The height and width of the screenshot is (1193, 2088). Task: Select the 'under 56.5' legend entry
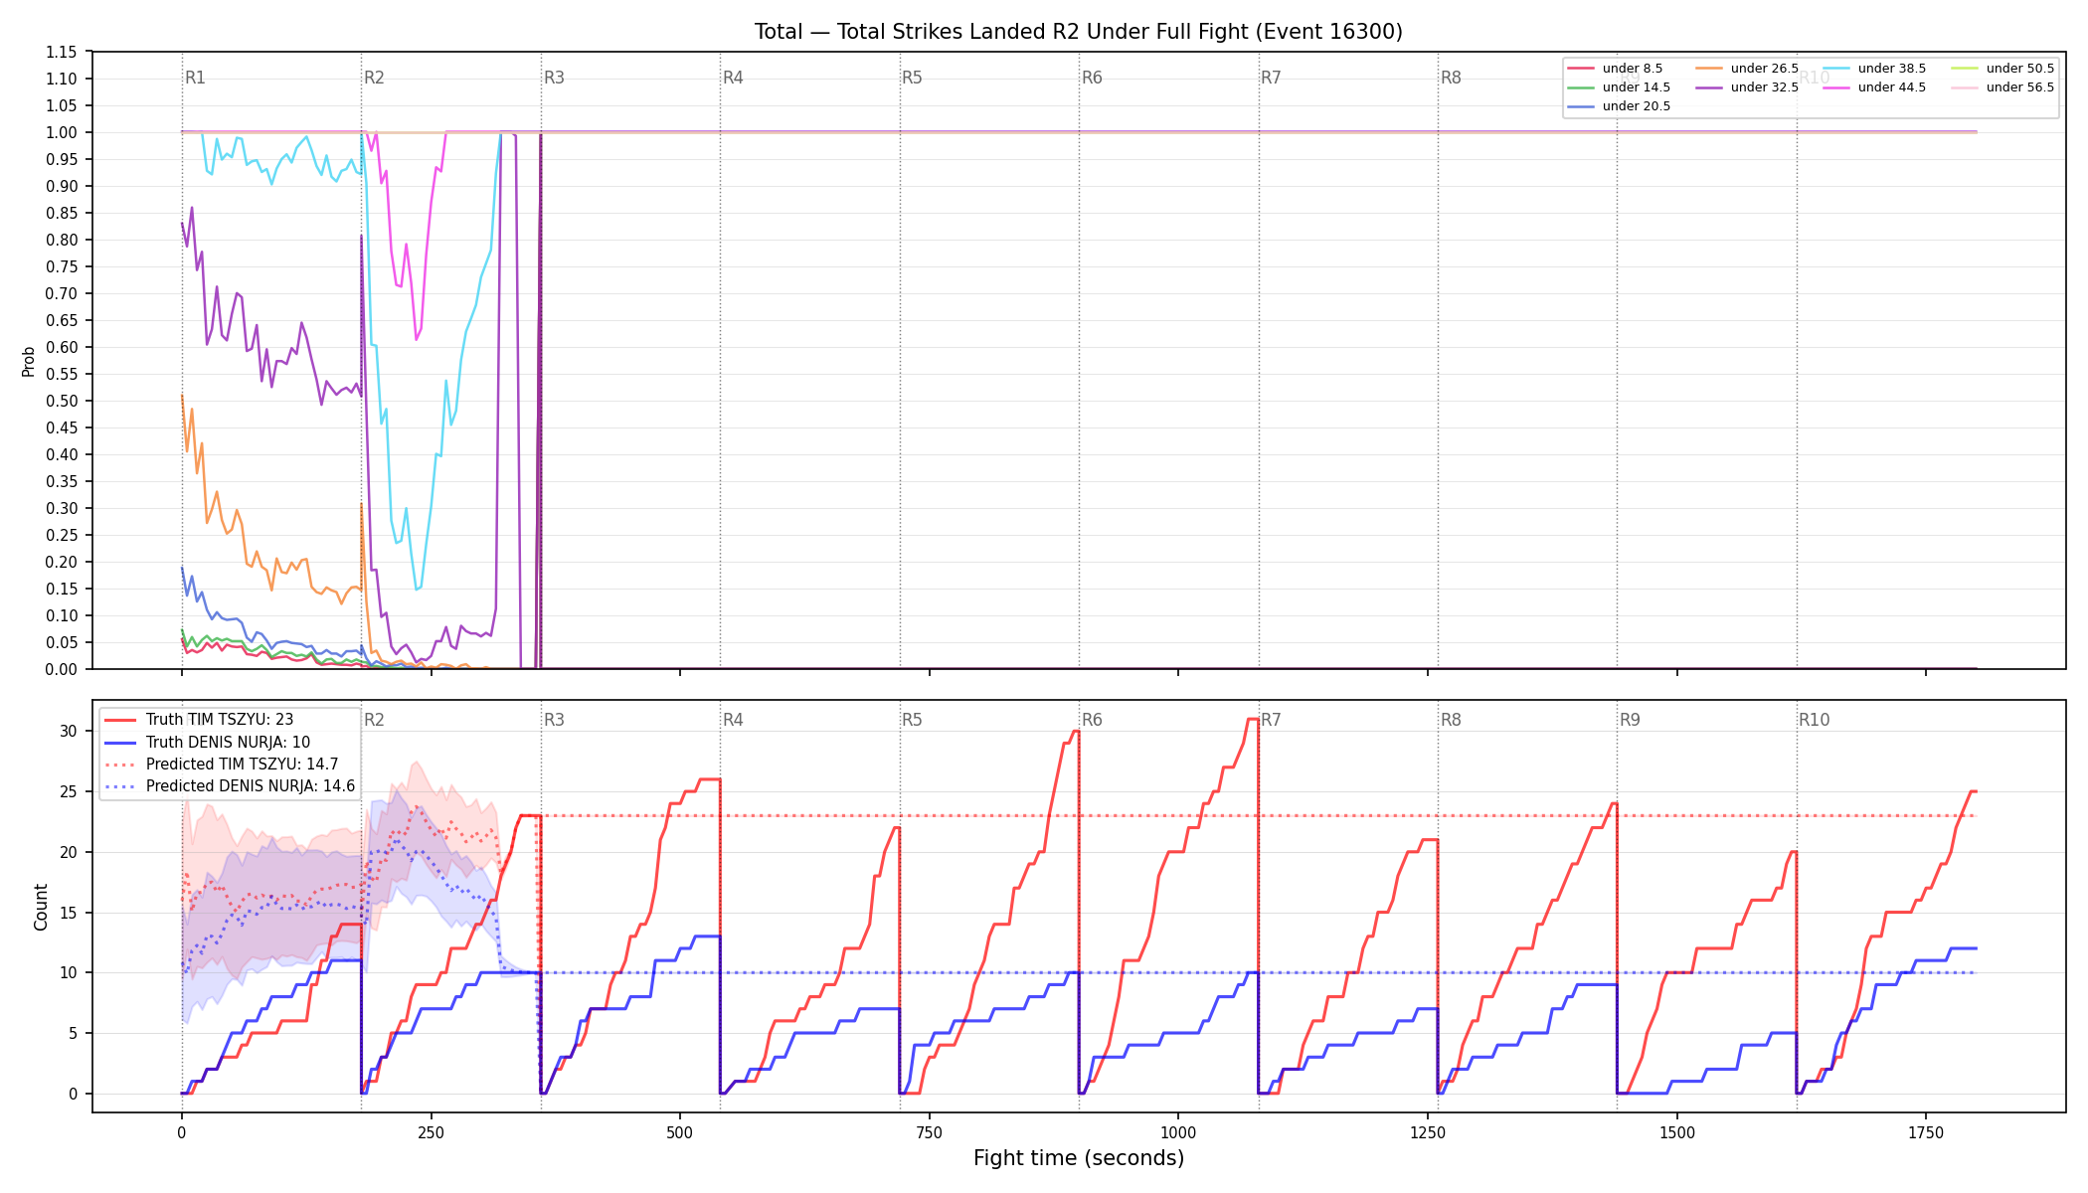2002,87
